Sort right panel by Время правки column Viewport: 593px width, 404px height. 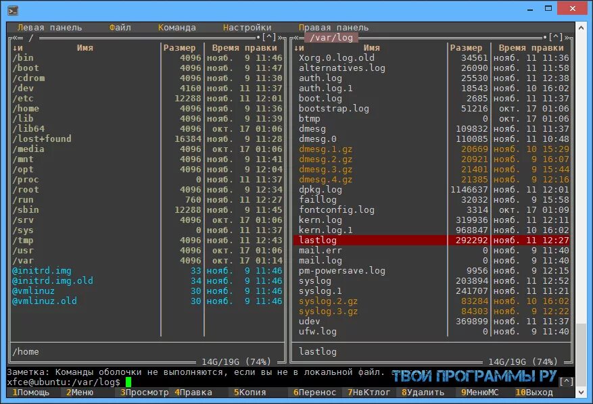[x=531, y=48]
